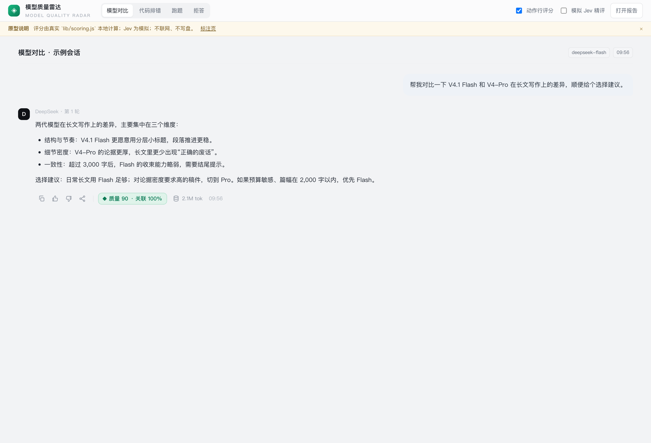Image resolution: width=651 pixels, height=443 pixels.
Task: Click the 原型说明 label in banner
Action: pos(18,28)
